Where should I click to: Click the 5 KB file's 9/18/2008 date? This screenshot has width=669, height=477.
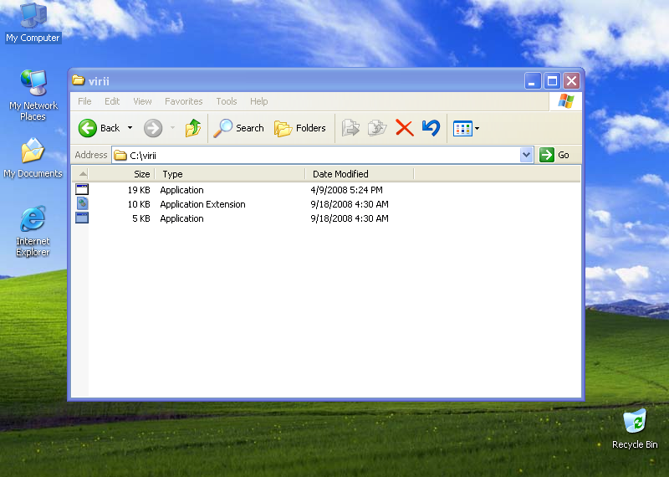(350, 218)
